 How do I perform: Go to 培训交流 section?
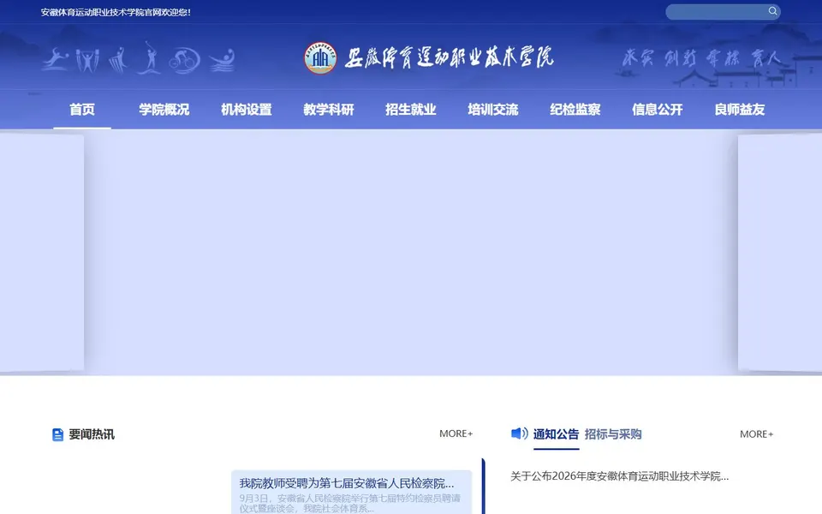[493, 110]
